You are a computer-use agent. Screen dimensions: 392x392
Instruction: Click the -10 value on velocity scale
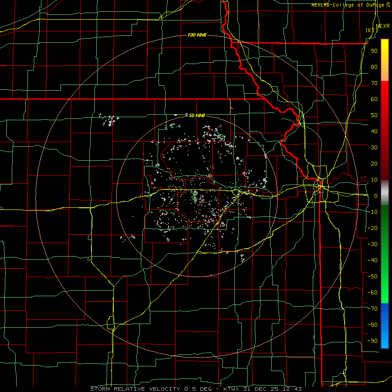pos(372,212)
